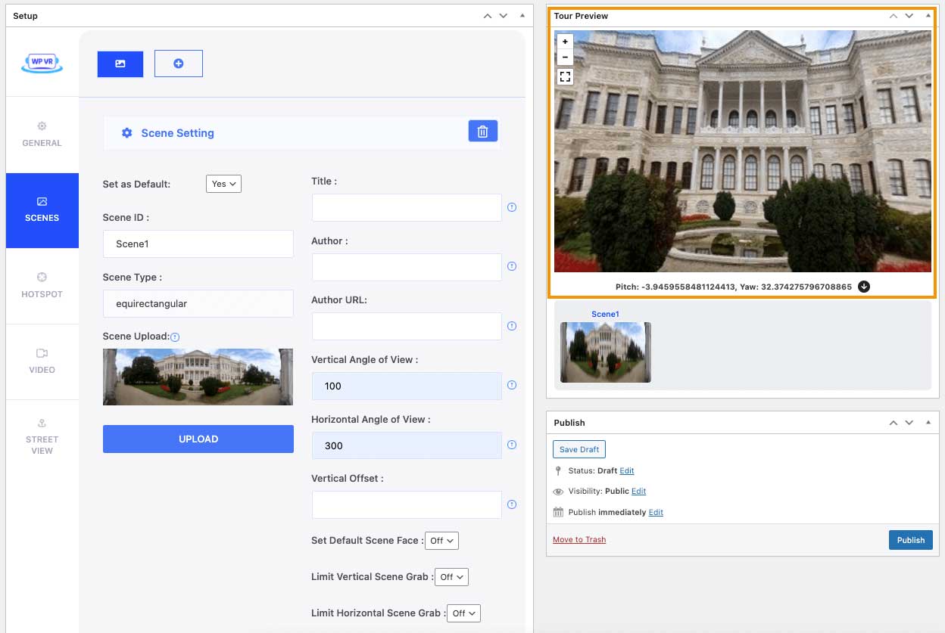Open the Set Default Scene Face dropdown

pyautogui.click(x=441, y=540)
